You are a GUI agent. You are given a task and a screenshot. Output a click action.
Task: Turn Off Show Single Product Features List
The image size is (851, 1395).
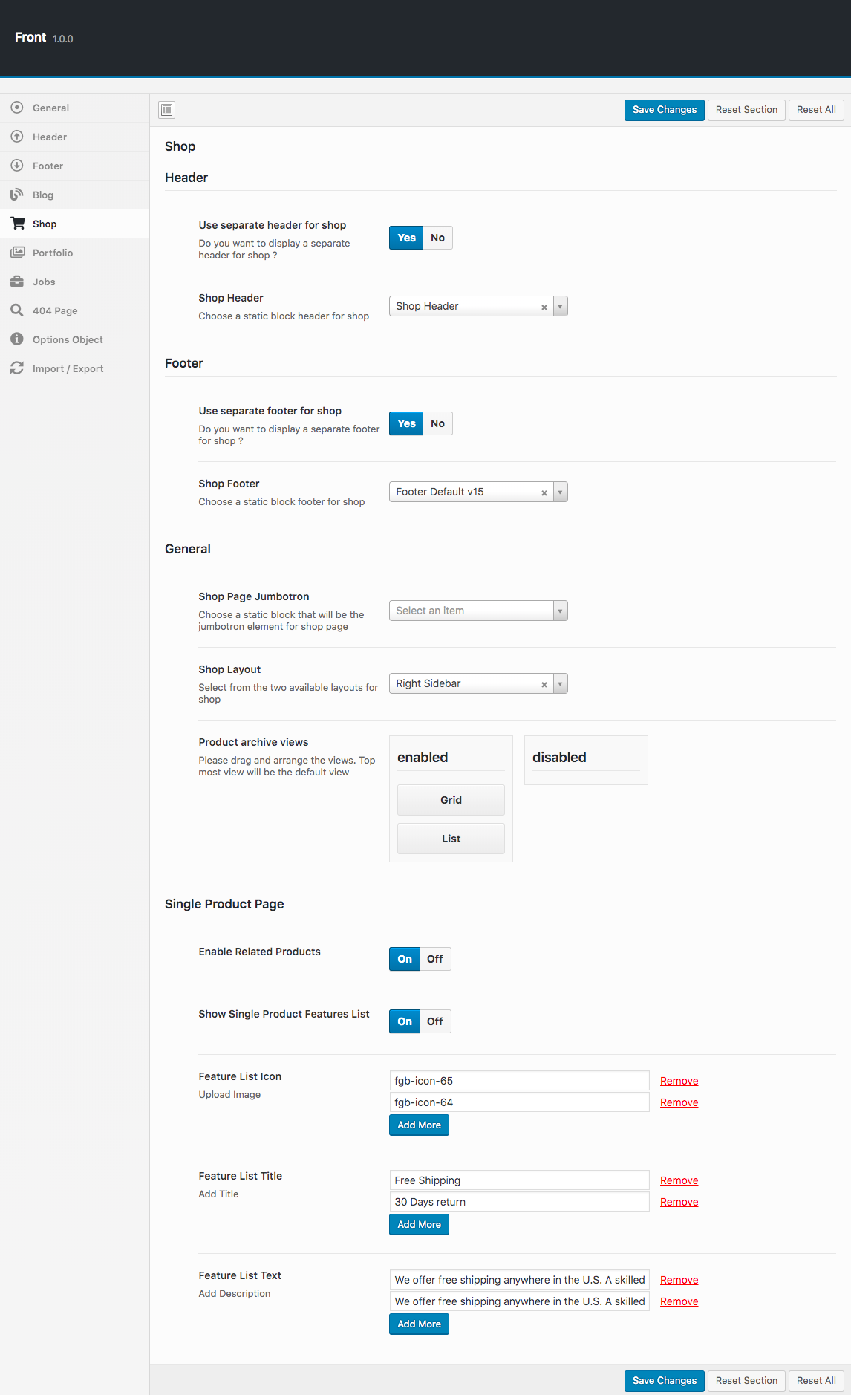pos(435,1021)
